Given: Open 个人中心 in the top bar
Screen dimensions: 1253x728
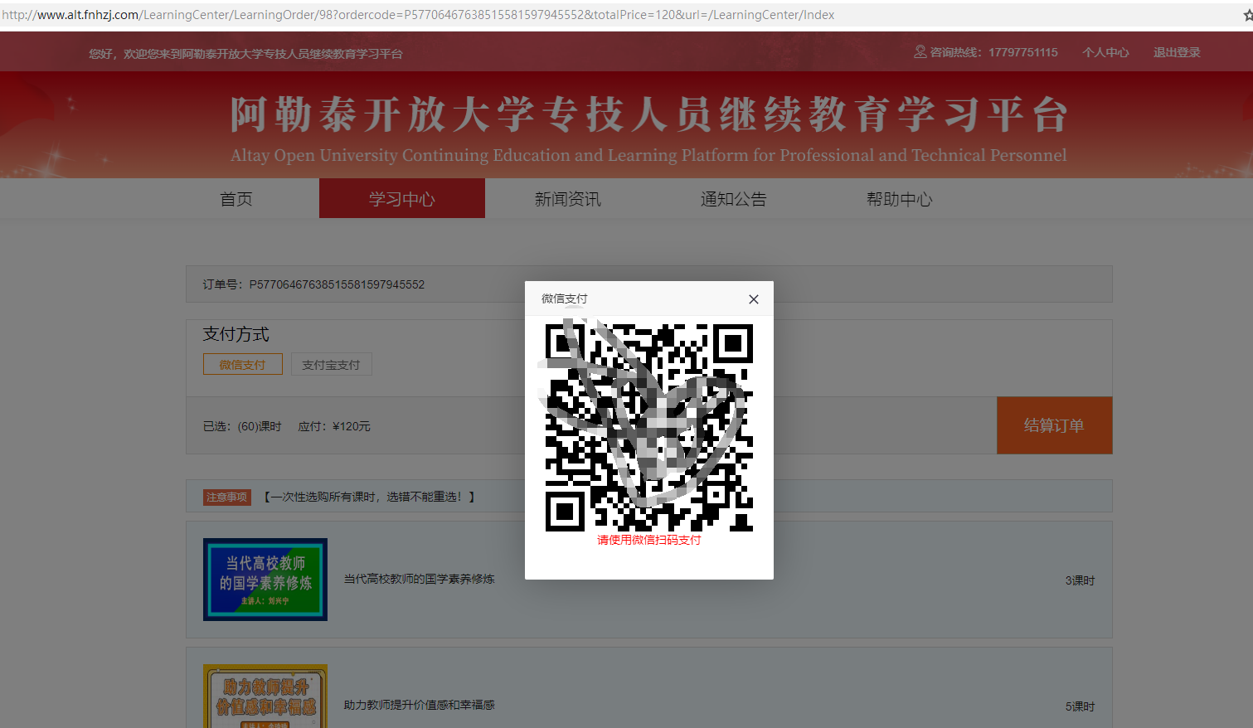Looking at the screenshot, I should 1105,52.
